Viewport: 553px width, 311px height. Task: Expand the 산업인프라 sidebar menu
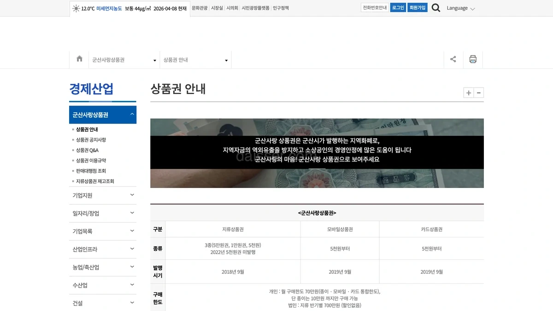pos(103,249)
